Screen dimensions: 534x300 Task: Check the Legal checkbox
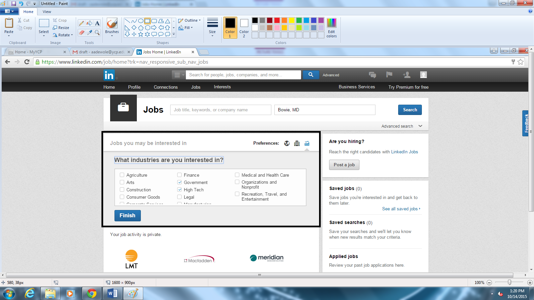pyautogui.click(x=179, y=197)
